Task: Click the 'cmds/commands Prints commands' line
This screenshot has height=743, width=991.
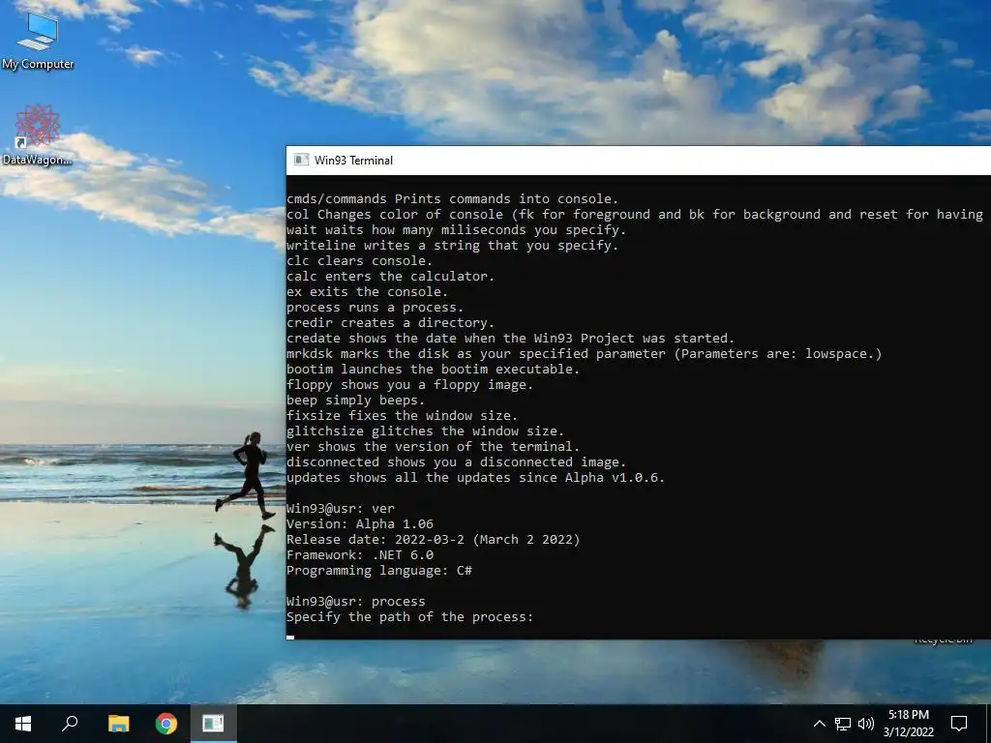Action: pos(453,199)
